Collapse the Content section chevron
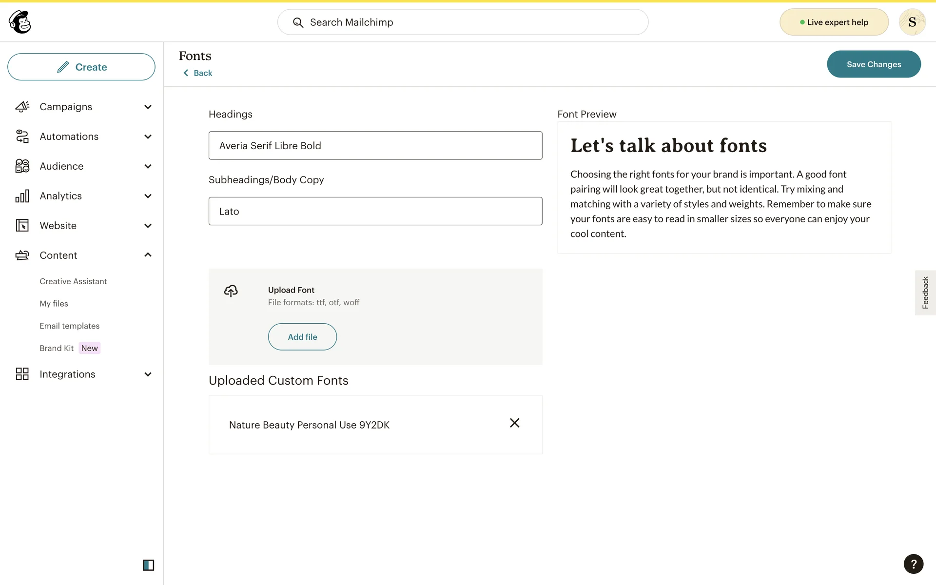The width and height of the screenshot is (936, 585). [x=148, y=255]
